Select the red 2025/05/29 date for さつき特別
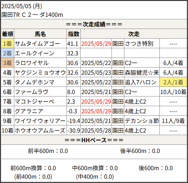Viewport: 188px width, 183px height. coord(96,44)
